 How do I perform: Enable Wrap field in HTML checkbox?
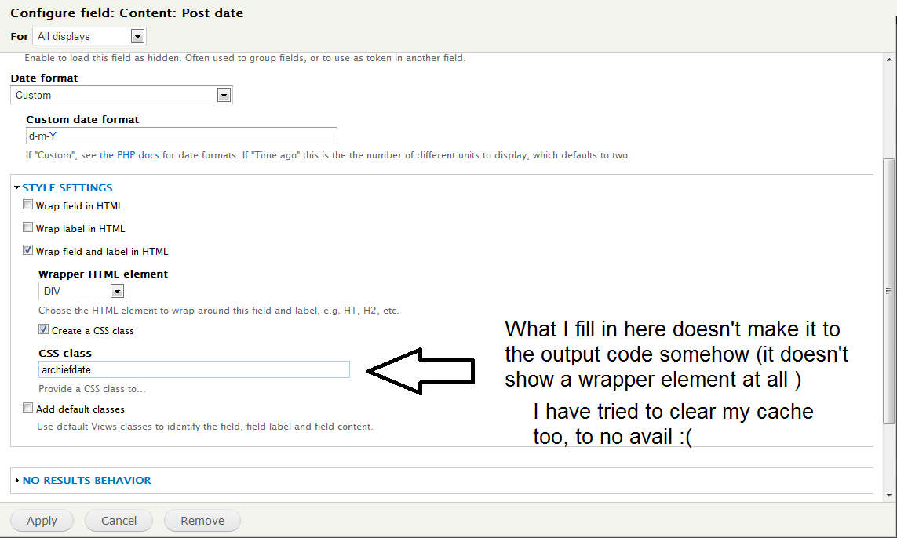28,205
